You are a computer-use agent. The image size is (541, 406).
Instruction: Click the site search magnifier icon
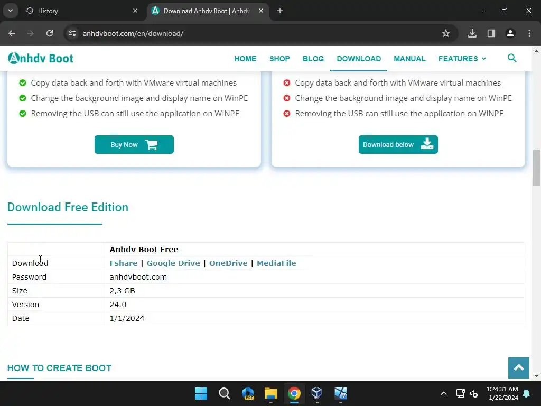coord(512,58)
